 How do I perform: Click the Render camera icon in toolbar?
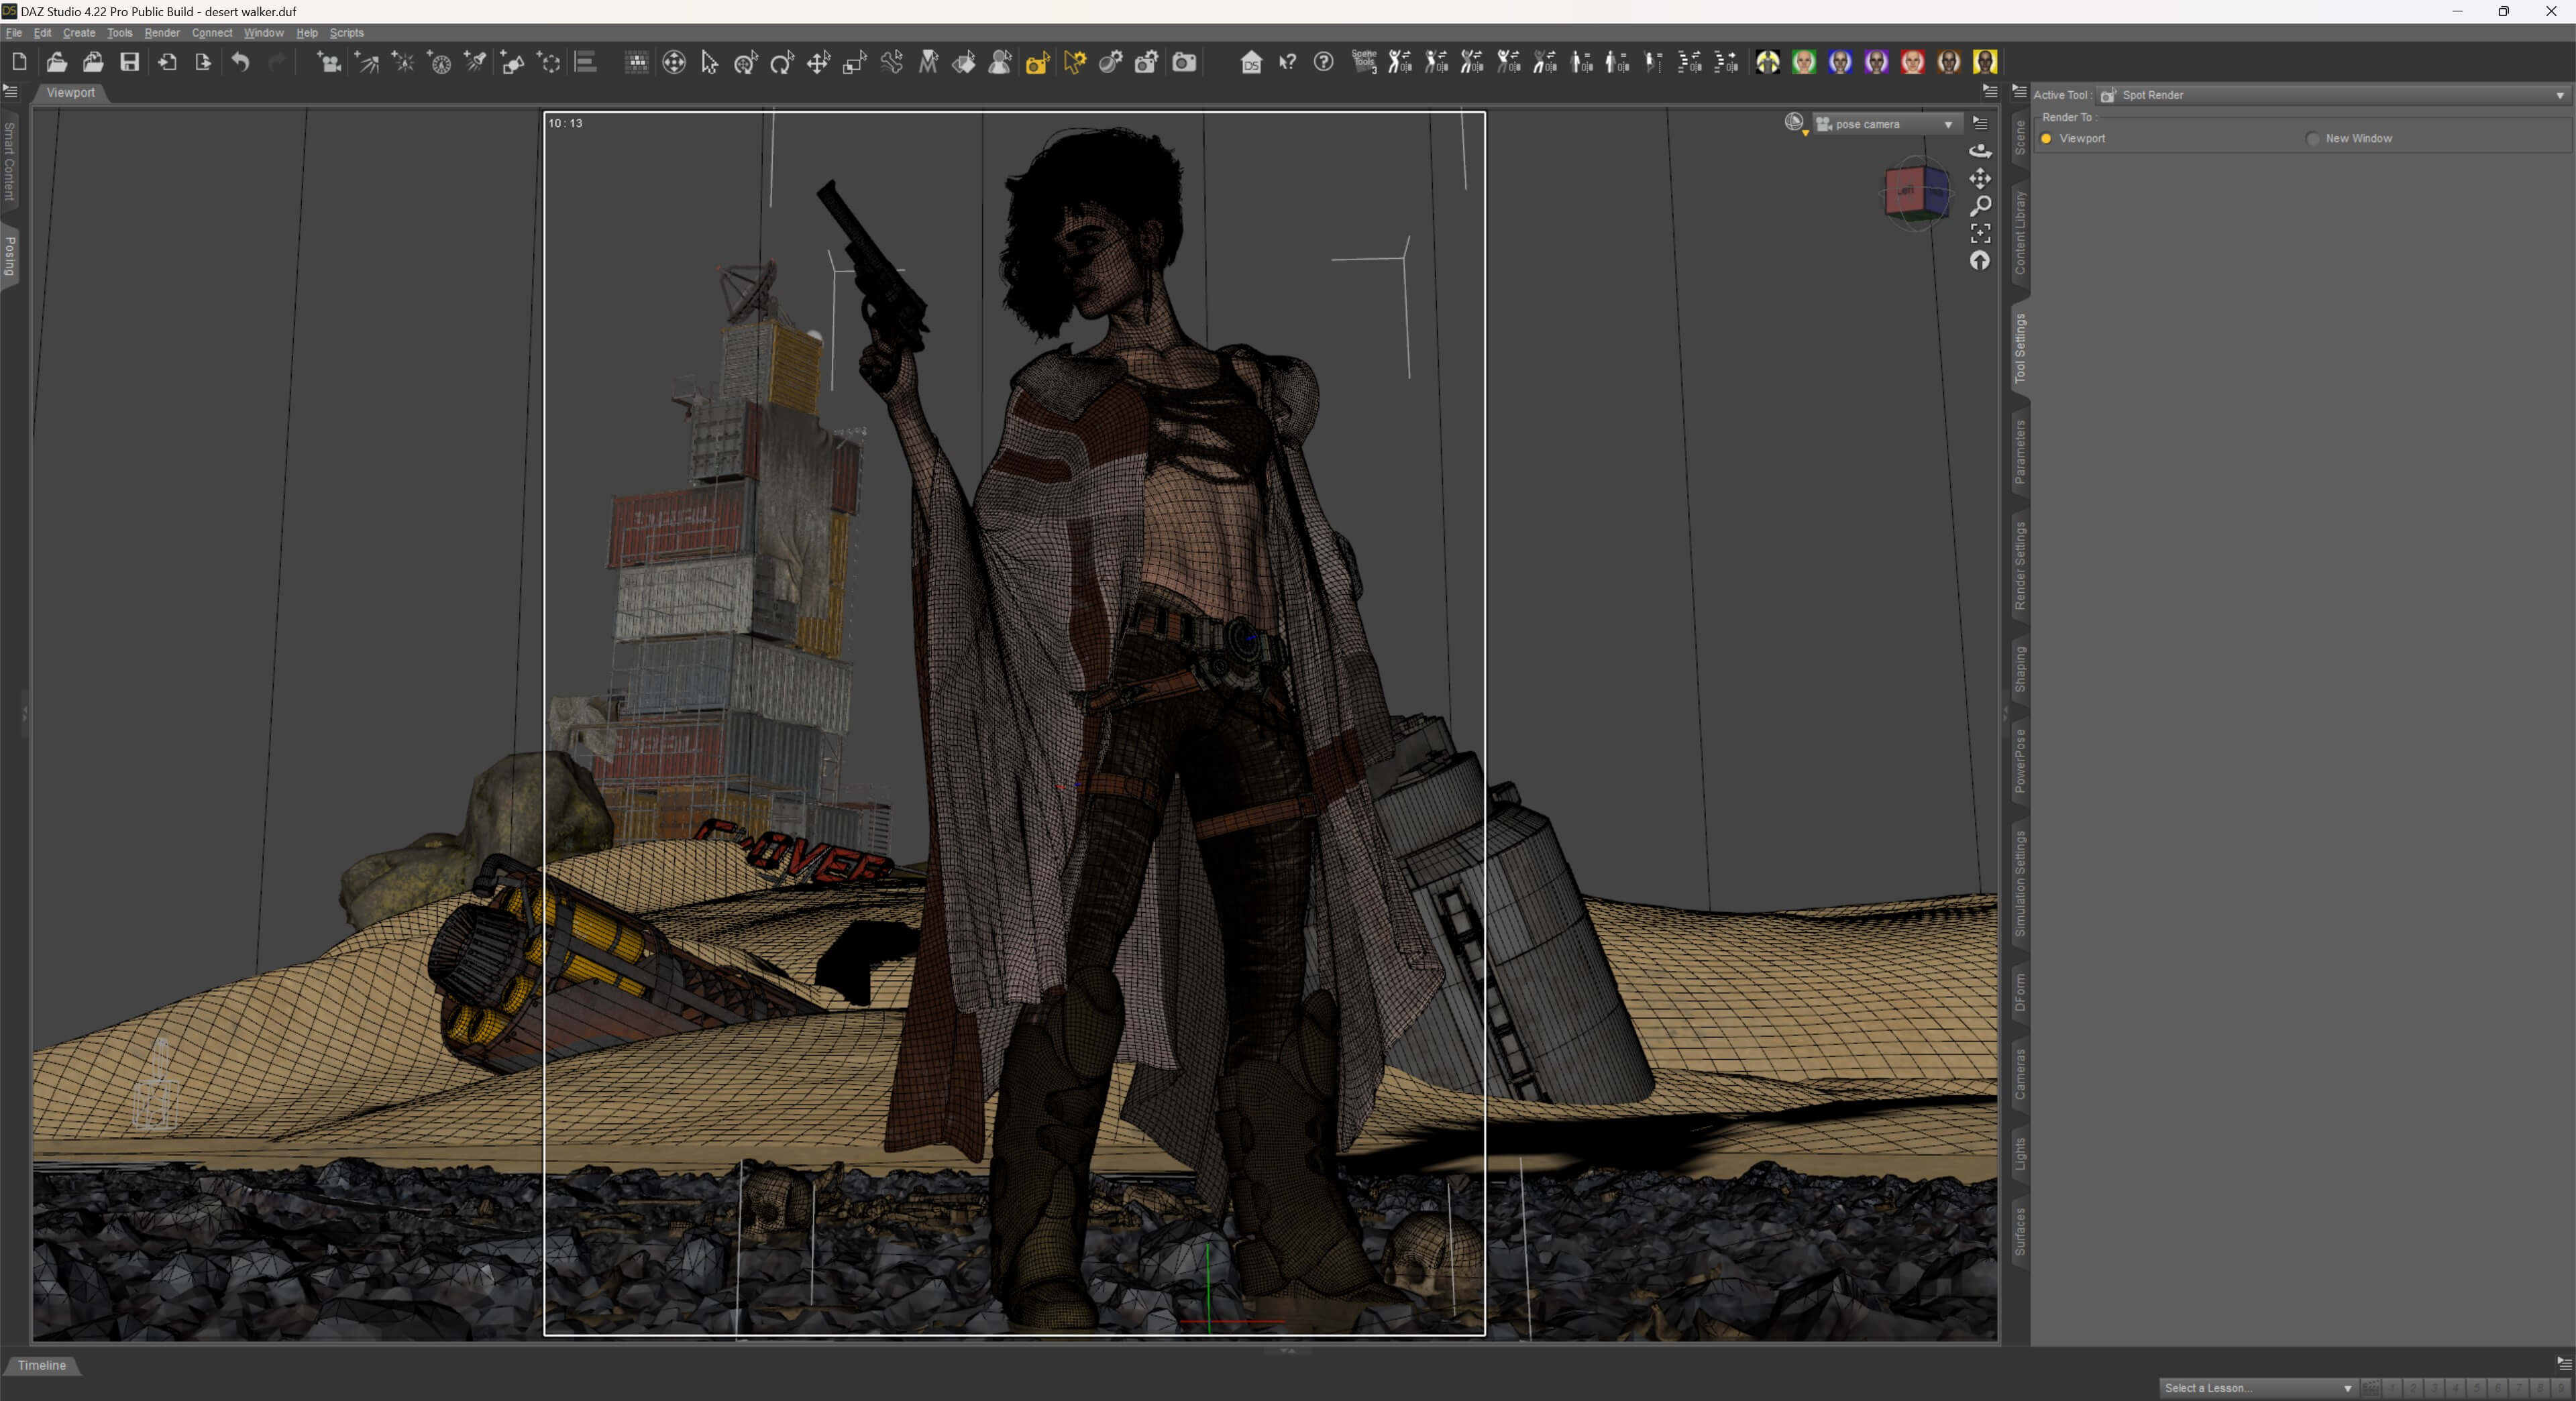(x=1184, y=62)
